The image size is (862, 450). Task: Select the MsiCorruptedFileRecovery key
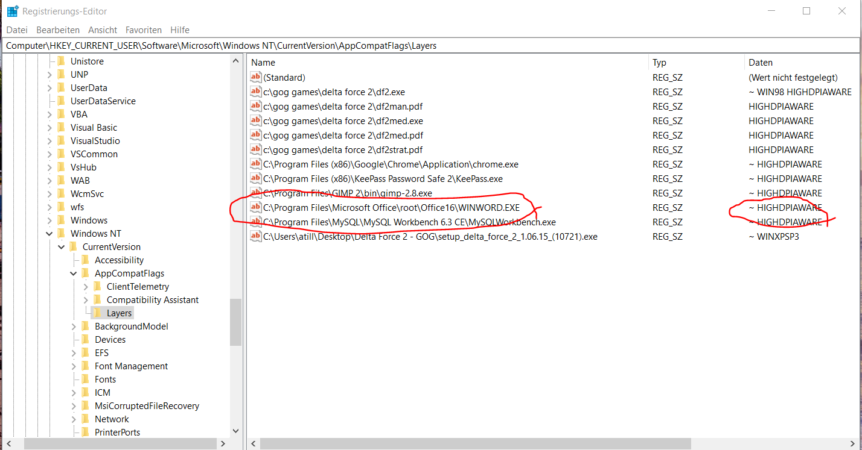147,406
